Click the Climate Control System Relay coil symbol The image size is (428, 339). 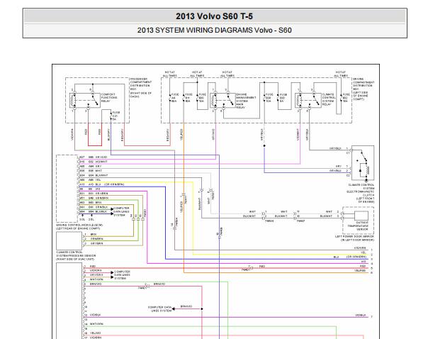[300, 100]
